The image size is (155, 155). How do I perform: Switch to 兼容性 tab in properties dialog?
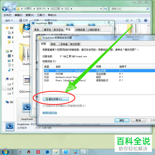(x=47, y=30)
